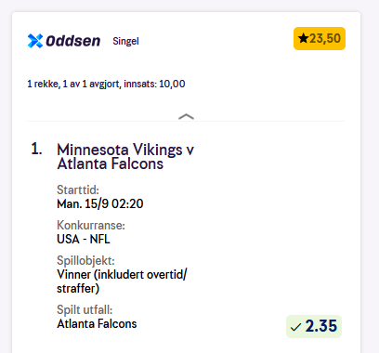Open the Minnesota Vikings v Atlanta Falcons match
The width and height of the screenshot is (379, 353).
(125, 157)
